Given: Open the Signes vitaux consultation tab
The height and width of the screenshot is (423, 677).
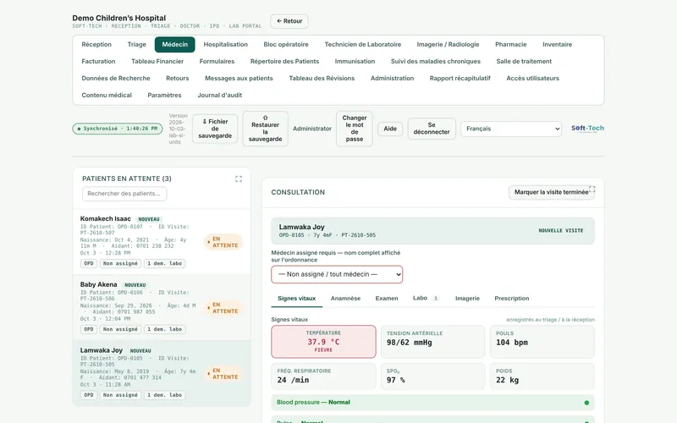Looking at the screenshot, I should [x=297, y=299].
